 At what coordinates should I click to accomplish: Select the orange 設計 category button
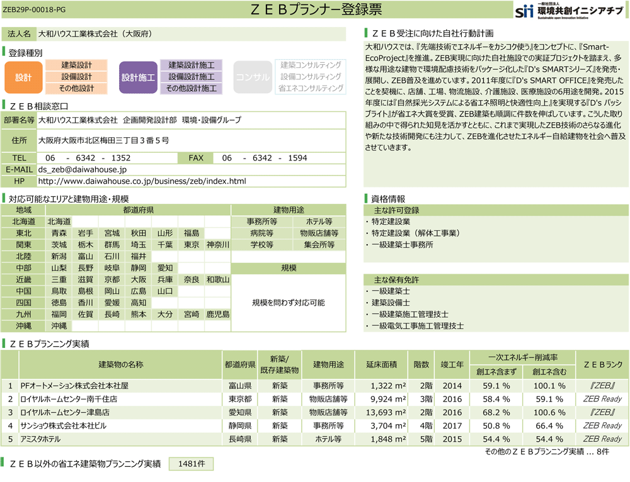pyautogui.click(x=23, y=77)
